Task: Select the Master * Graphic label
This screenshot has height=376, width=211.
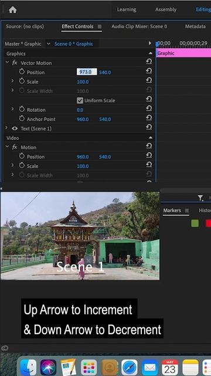Action: tap(23, 44)
